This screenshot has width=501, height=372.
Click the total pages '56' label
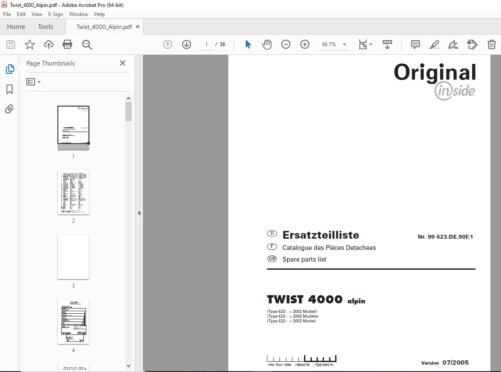[x=222, y=44]
